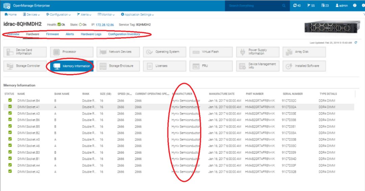Open the Array Disk tile
This screenshot has width=365, height=191.
304,52
